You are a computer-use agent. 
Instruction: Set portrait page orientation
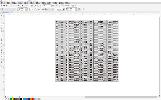pos(30,9)
